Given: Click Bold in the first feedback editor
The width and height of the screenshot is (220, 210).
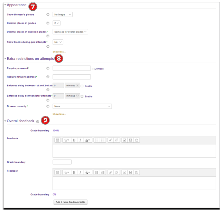Looking at the screenshot, I should [74, 140].
